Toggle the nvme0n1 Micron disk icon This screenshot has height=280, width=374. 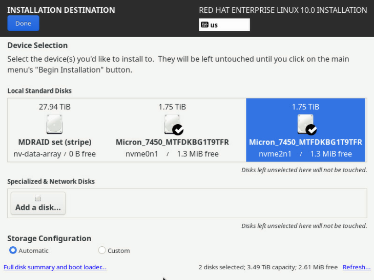point(173,125)
